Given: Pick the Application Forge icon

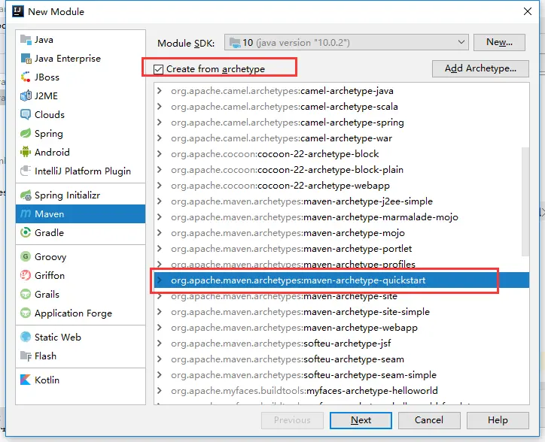Looking at the screenshot, I should tap(26, 313).
